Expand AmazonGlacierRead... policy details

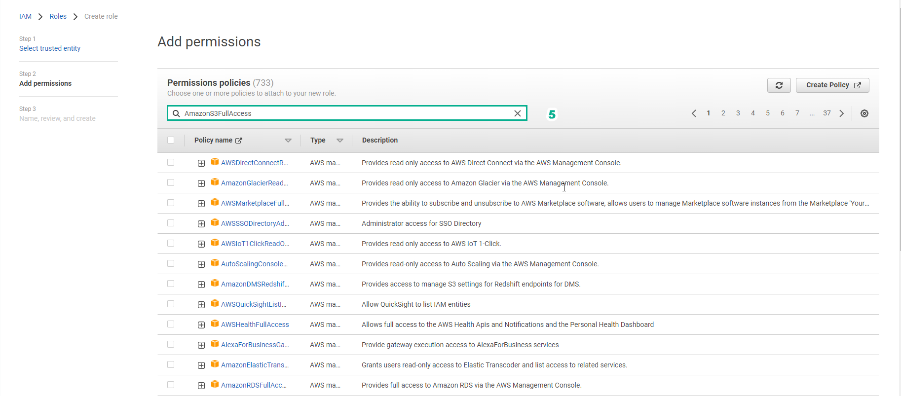201,183
